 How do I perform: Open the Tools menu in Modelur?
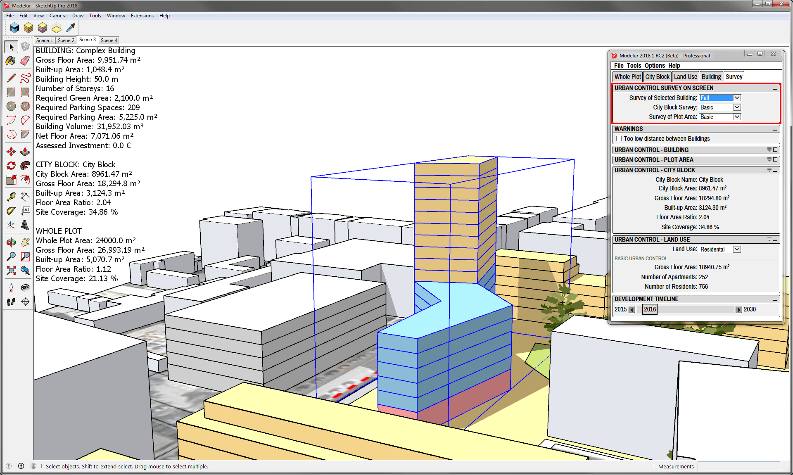tap(634, 65)
